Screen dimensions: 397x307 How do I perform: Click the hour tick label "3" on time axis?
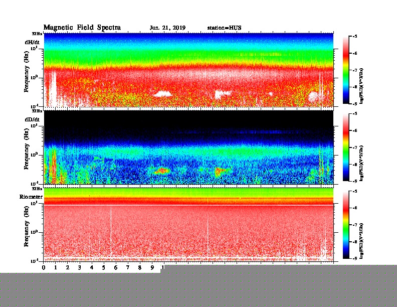80,267
